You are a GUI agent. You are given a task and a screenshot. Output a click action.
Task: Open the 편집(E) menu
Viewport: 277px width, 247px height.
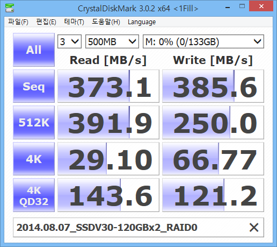[46, 22]
